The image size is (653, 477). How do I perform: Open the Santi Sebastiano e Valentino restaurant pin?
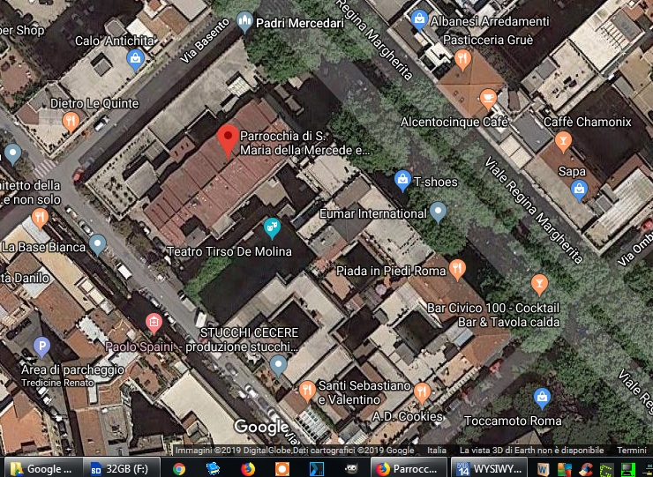[307, 391]
